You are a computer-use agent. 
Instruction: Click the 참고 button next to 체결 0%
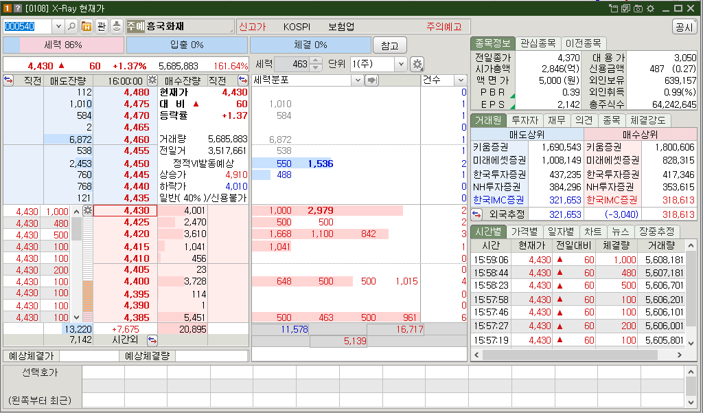point(389,45)
